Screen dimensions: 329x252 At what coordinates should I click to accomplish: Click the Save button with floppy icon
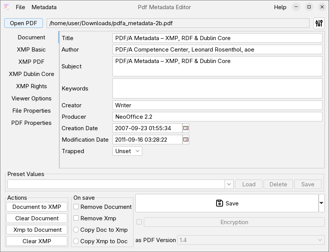[227, 203]
